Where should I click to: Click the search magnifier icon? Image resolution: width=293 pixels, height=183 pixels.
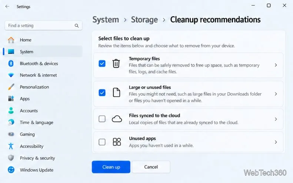click(77, 26)
